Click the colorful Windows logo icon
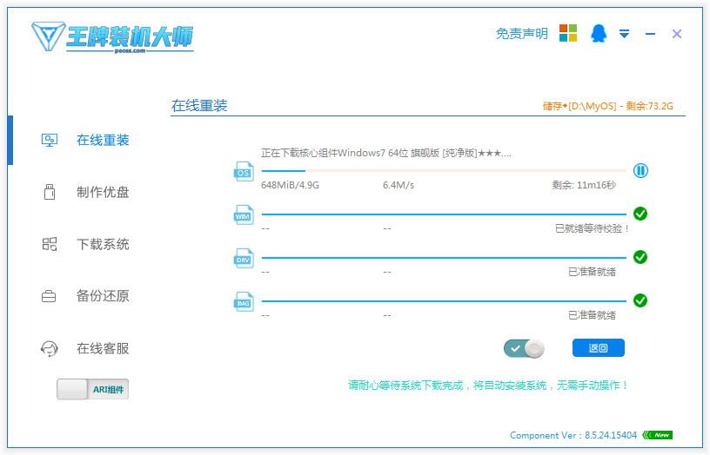 tap(568, 34)
